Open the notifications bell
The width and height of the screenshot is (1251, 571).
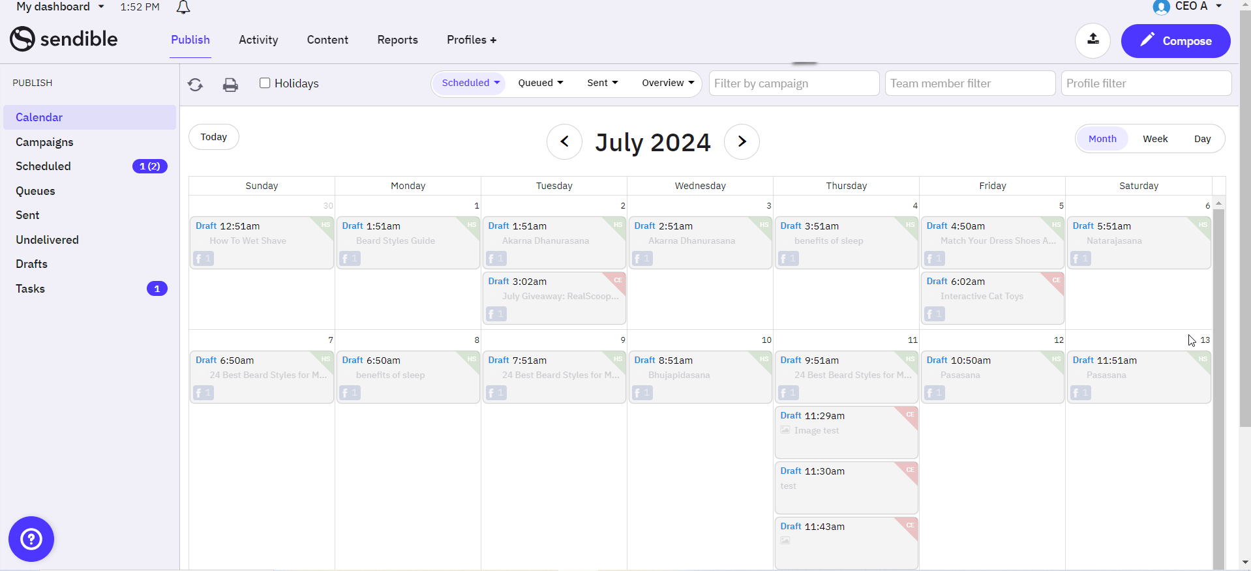(183, 7)
